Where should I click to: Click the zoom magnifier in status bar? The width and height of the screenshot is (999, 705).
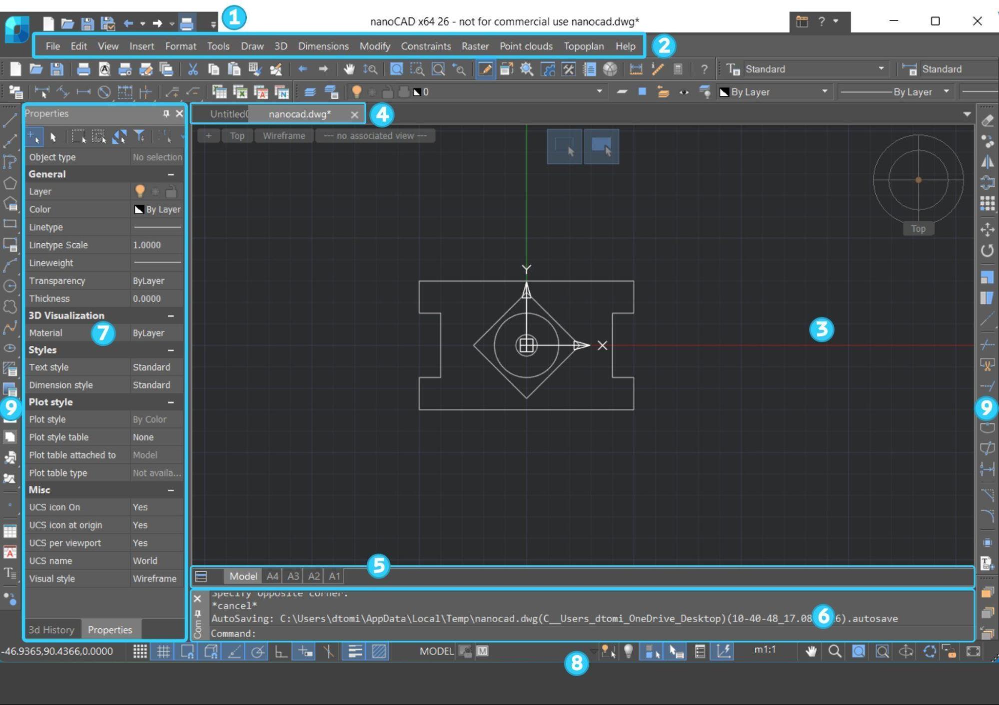pyautogui.click(x=834, y=651)
